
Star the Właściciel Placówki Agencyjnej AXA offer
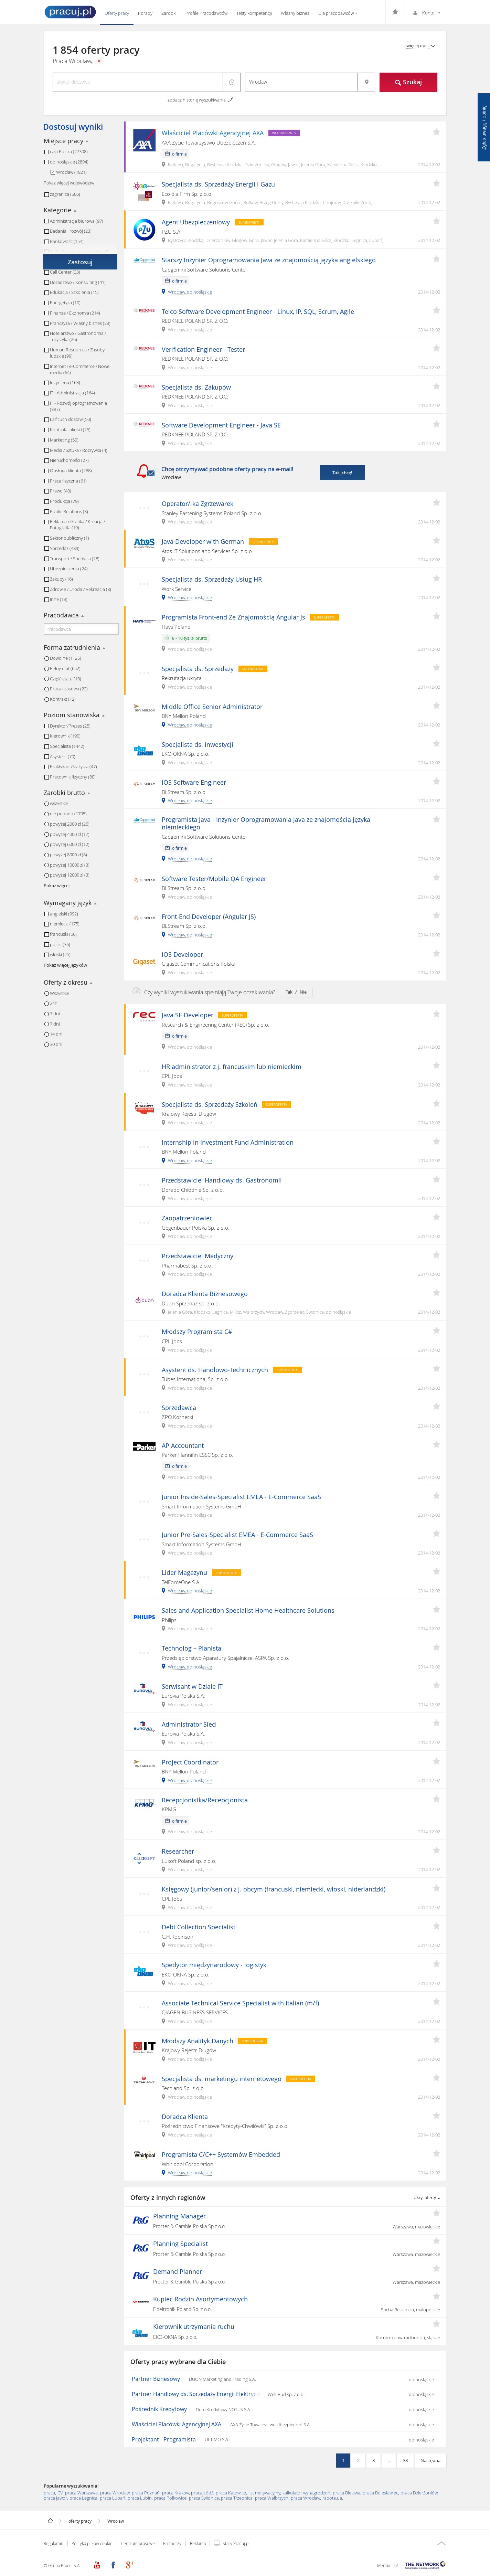pos(436,132)
